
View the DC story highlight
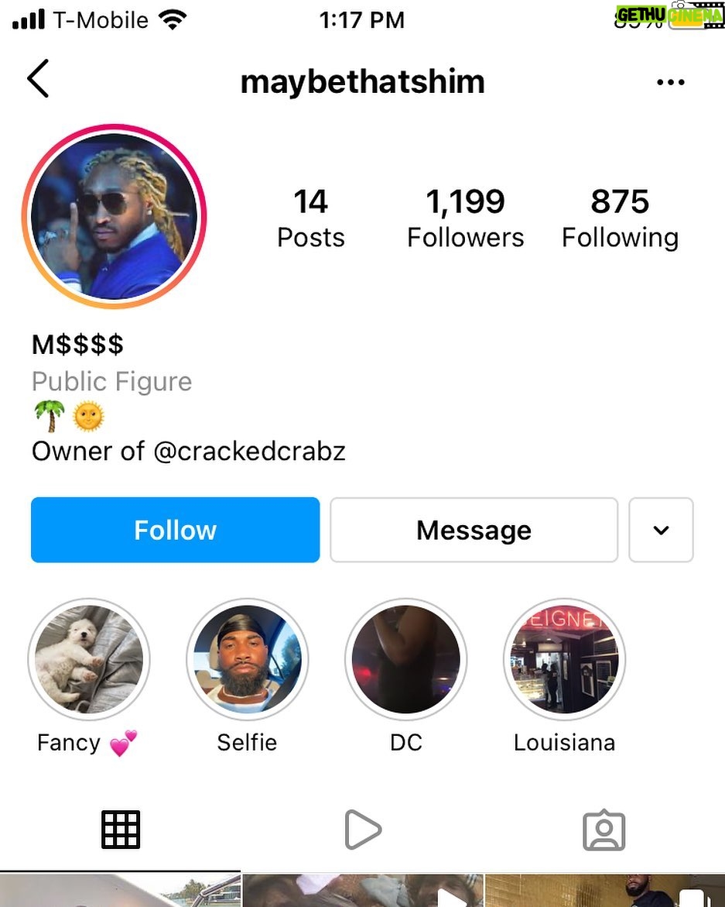pos(406,659)
